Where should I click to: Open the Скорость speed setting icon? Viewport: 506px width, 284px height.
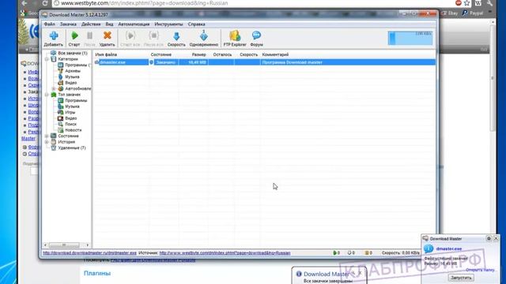176,39
